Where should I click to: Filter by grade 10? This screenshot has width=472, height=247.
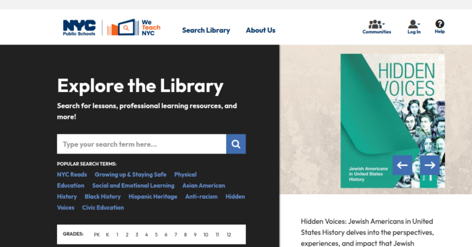pyautogui.click(x=206, y=235)
